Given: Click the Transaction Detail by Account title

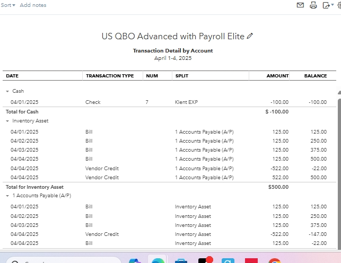Looking at the screenshot, I should point(173,51).
